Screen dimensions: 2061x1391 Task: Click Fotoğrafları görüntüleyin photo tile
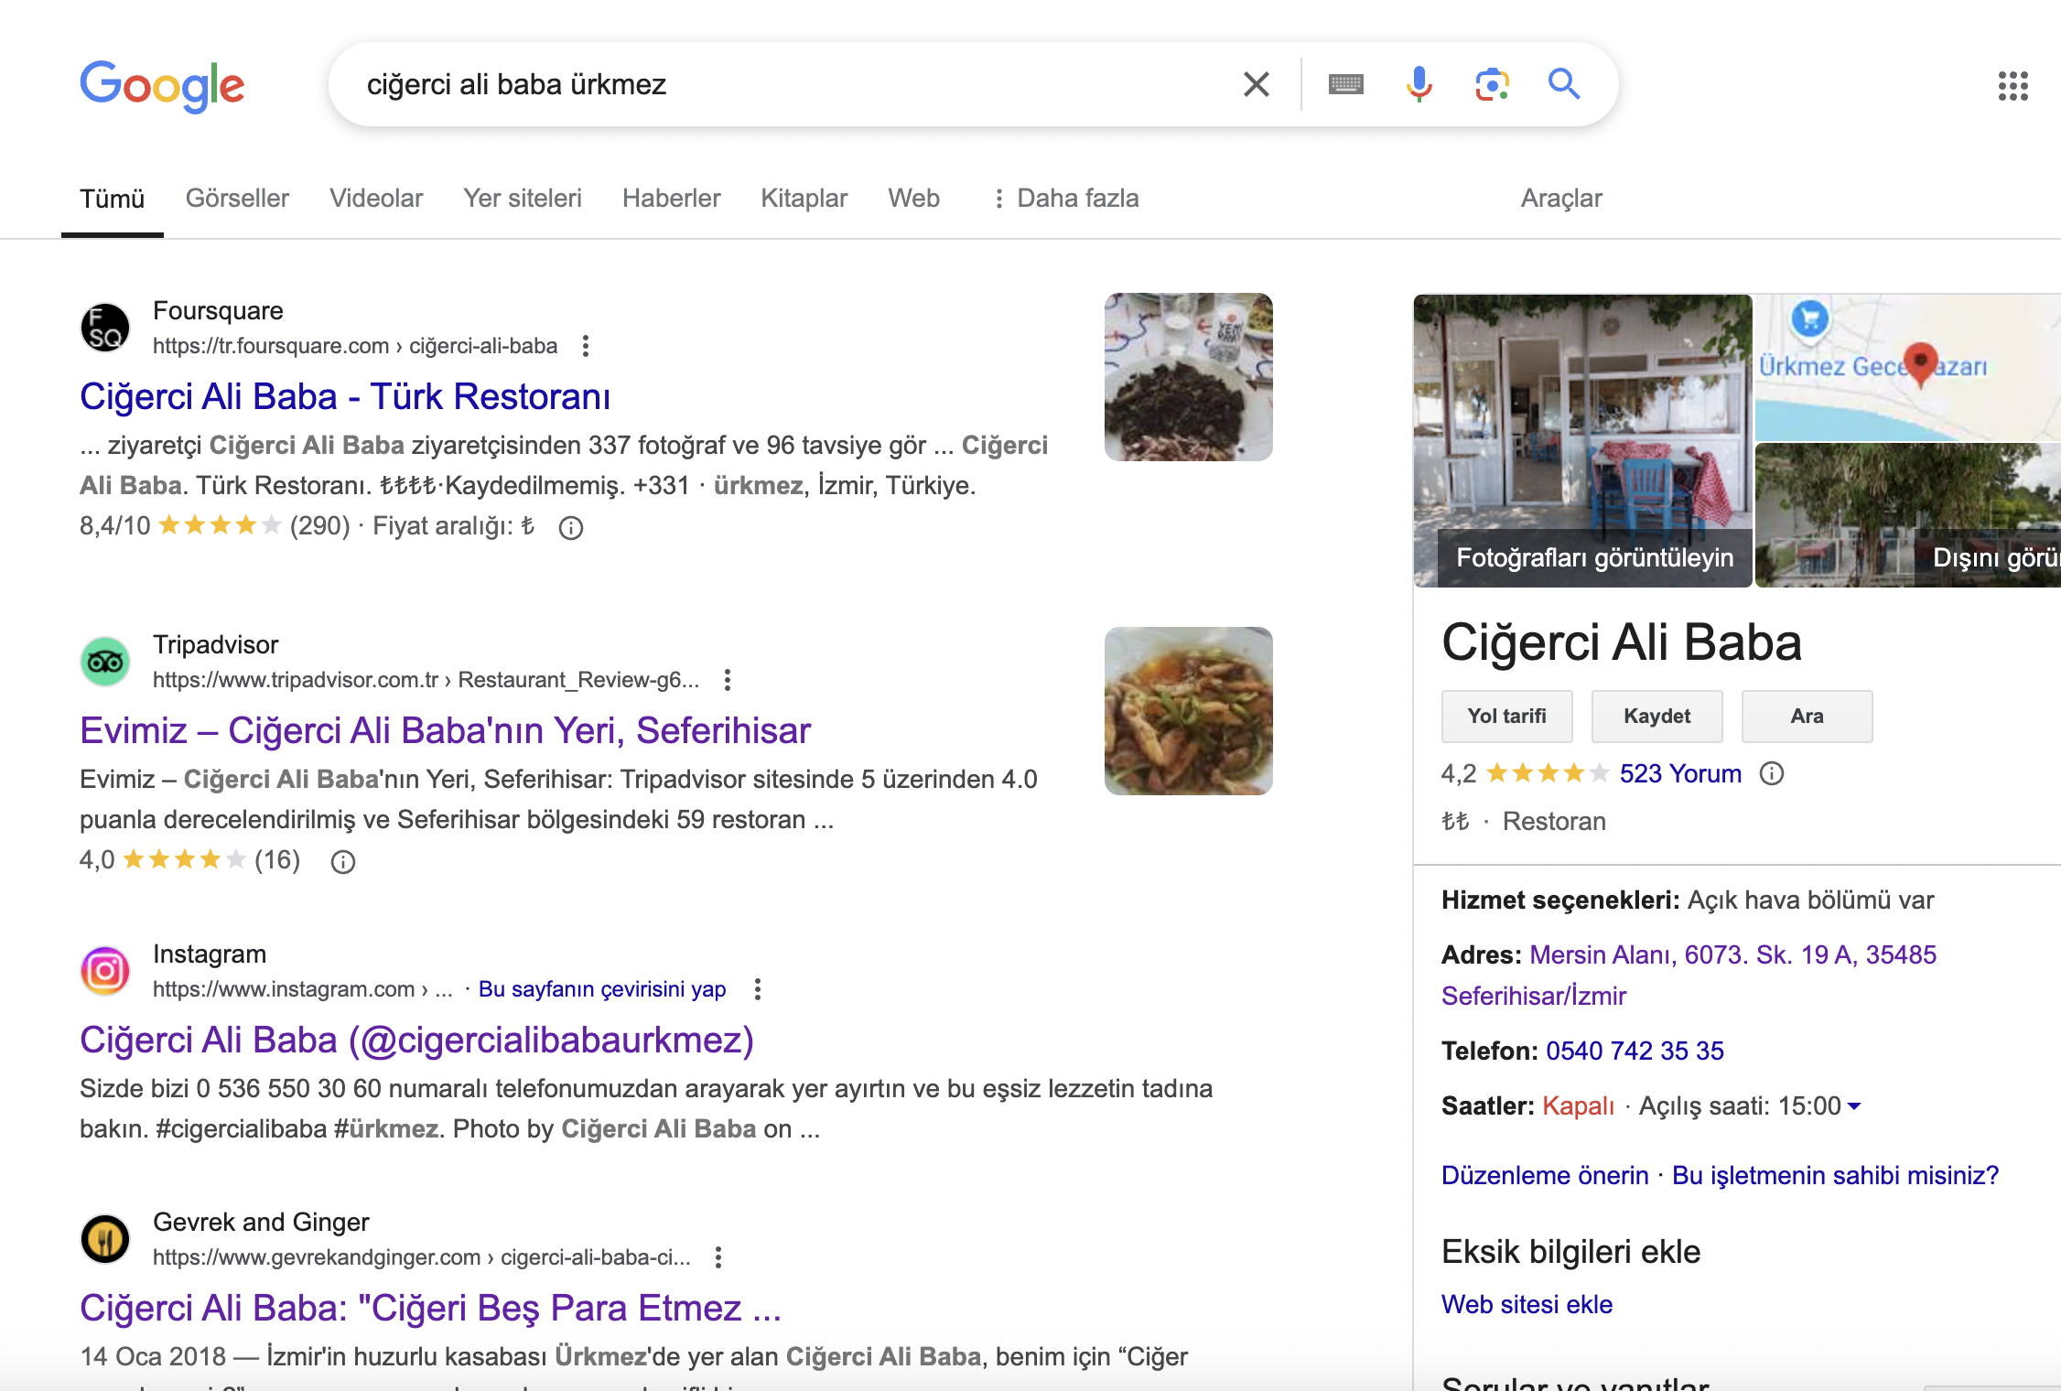[1582, 440]
